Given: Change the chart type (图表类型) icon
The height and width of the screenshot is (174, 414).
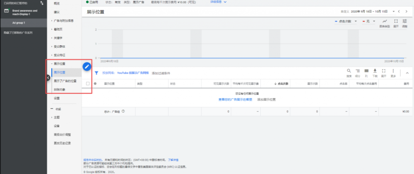Looking at the screenshot, I should point(385,22).
